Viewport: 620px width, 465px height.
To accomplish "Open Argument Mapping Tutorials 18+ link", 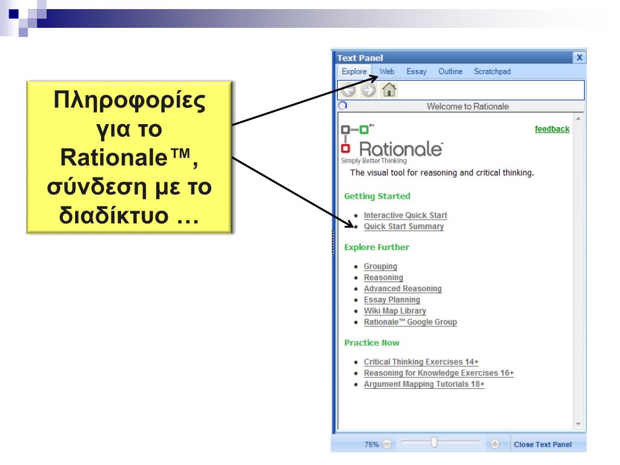I will [x=424, y=383].
